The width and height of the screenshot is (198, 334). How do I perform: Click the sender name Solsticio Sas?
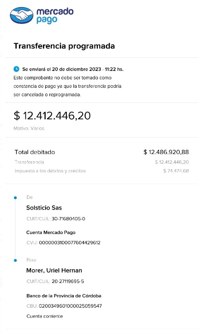tap(44, 208)
